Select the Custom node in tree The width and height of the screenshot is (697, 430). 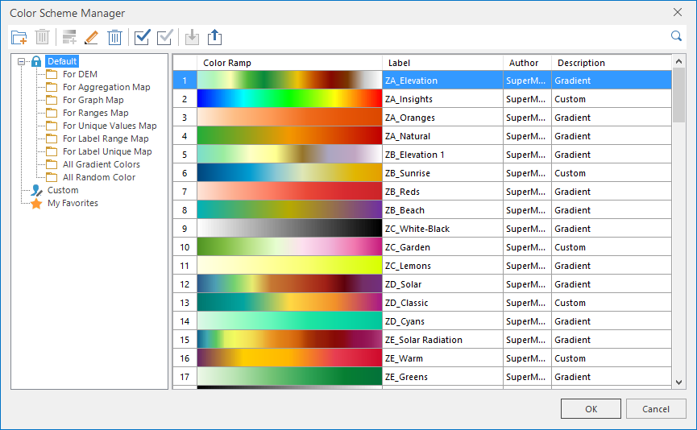(63, 190)
